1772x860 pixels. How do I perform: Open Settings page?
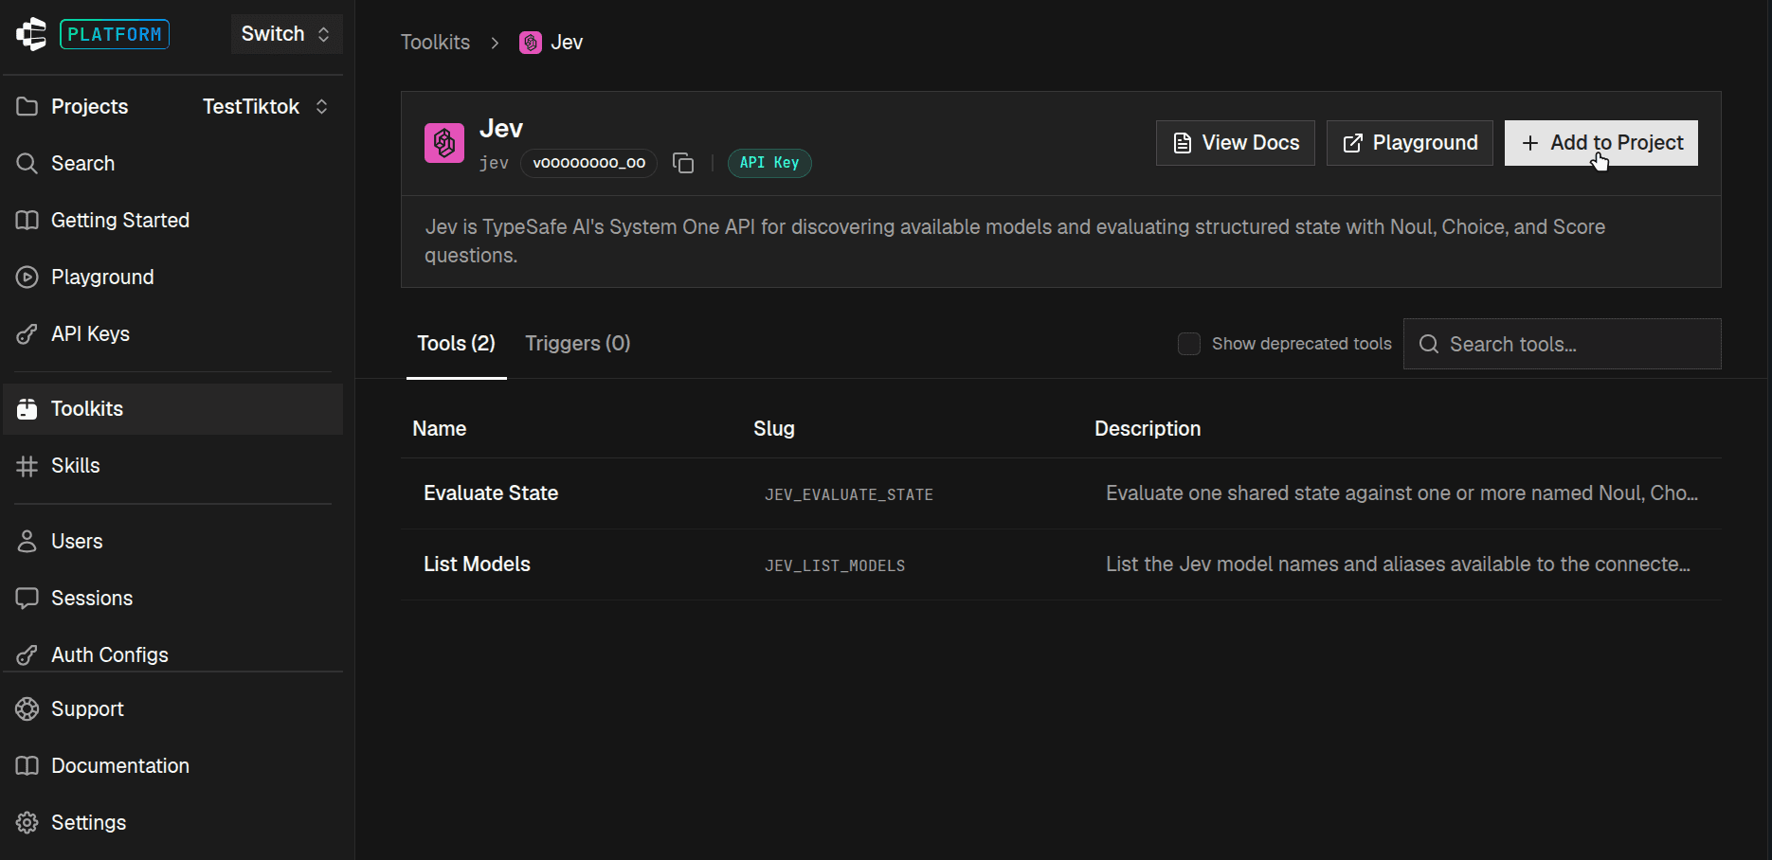[x=172, y=822]
